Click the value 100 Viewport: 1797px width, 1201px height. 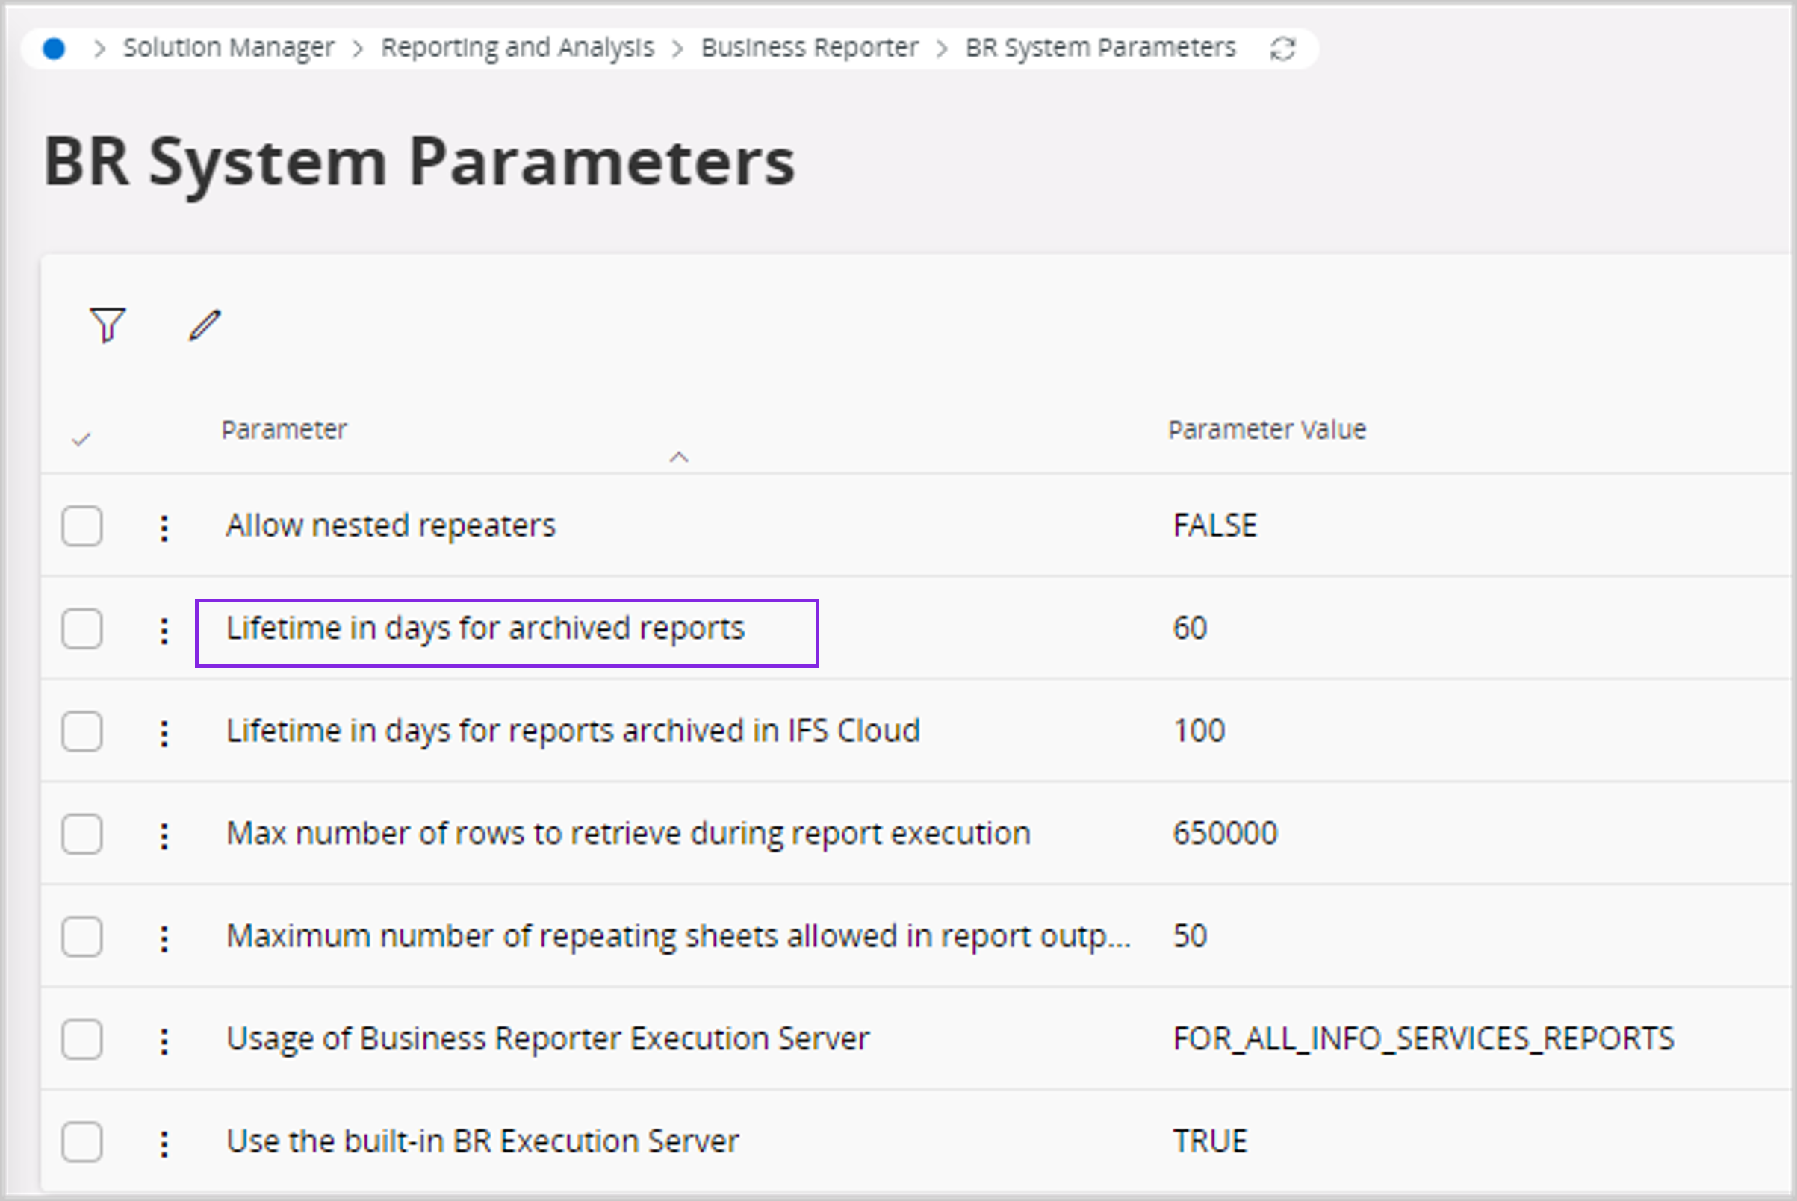click(x=1199, y=731)
